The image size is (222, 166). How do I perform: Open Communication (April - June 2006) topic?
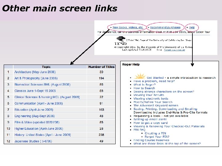[39, 103]
